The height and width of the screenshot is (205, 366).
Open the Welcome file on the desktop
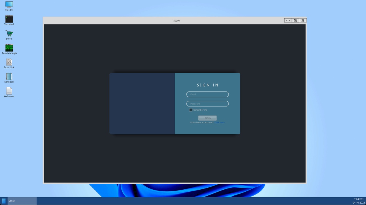(9, 91)
